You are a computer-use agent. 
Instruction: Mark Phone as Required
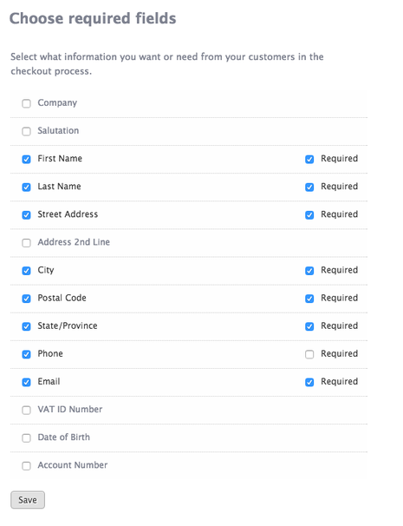(309, 354)
